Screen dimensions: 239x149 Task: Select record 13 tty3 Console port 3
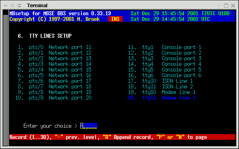pos(165,59)
